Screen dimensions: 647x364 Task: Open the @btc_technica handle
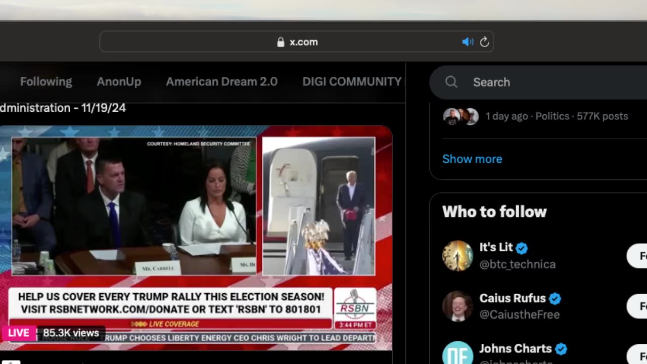tap(517, 264)
